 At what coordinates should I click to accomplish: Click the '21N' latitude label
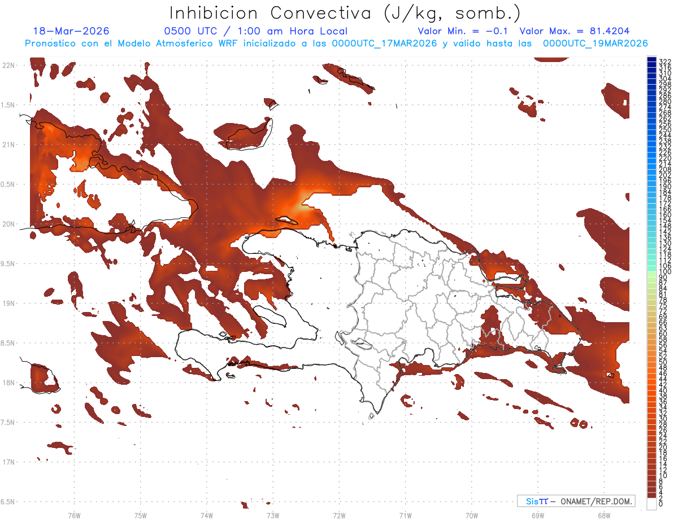coord(8,145)
